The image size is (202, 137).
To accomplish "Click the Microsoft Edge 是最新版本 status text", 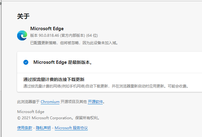I will [x=63, y=62].
